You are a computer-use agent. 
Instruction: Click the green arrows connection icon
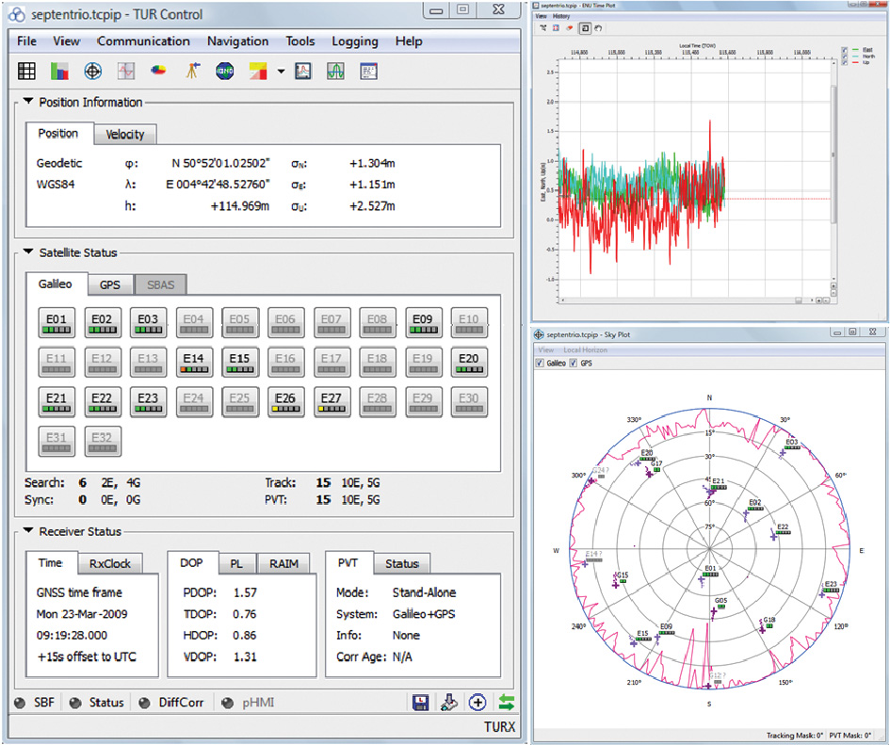(x=507, y=702)
